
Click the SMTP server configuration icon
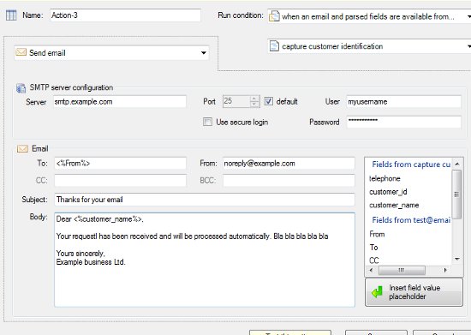[21, 88]
